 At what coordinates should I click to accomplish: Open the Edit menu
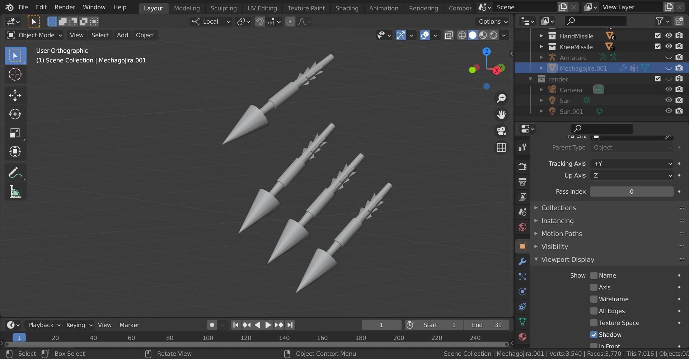click(41, 7)
